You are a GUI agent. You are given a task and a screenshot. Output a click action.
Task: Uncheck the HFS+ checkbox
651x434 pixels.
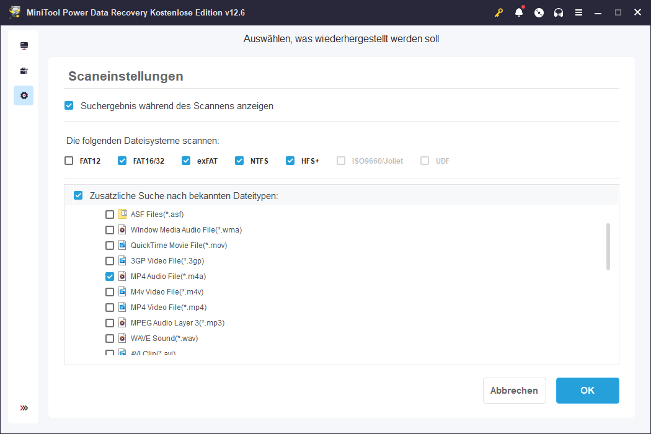[290, 161]
